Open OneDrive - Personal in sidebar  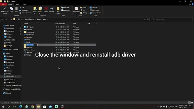[12, 50]
